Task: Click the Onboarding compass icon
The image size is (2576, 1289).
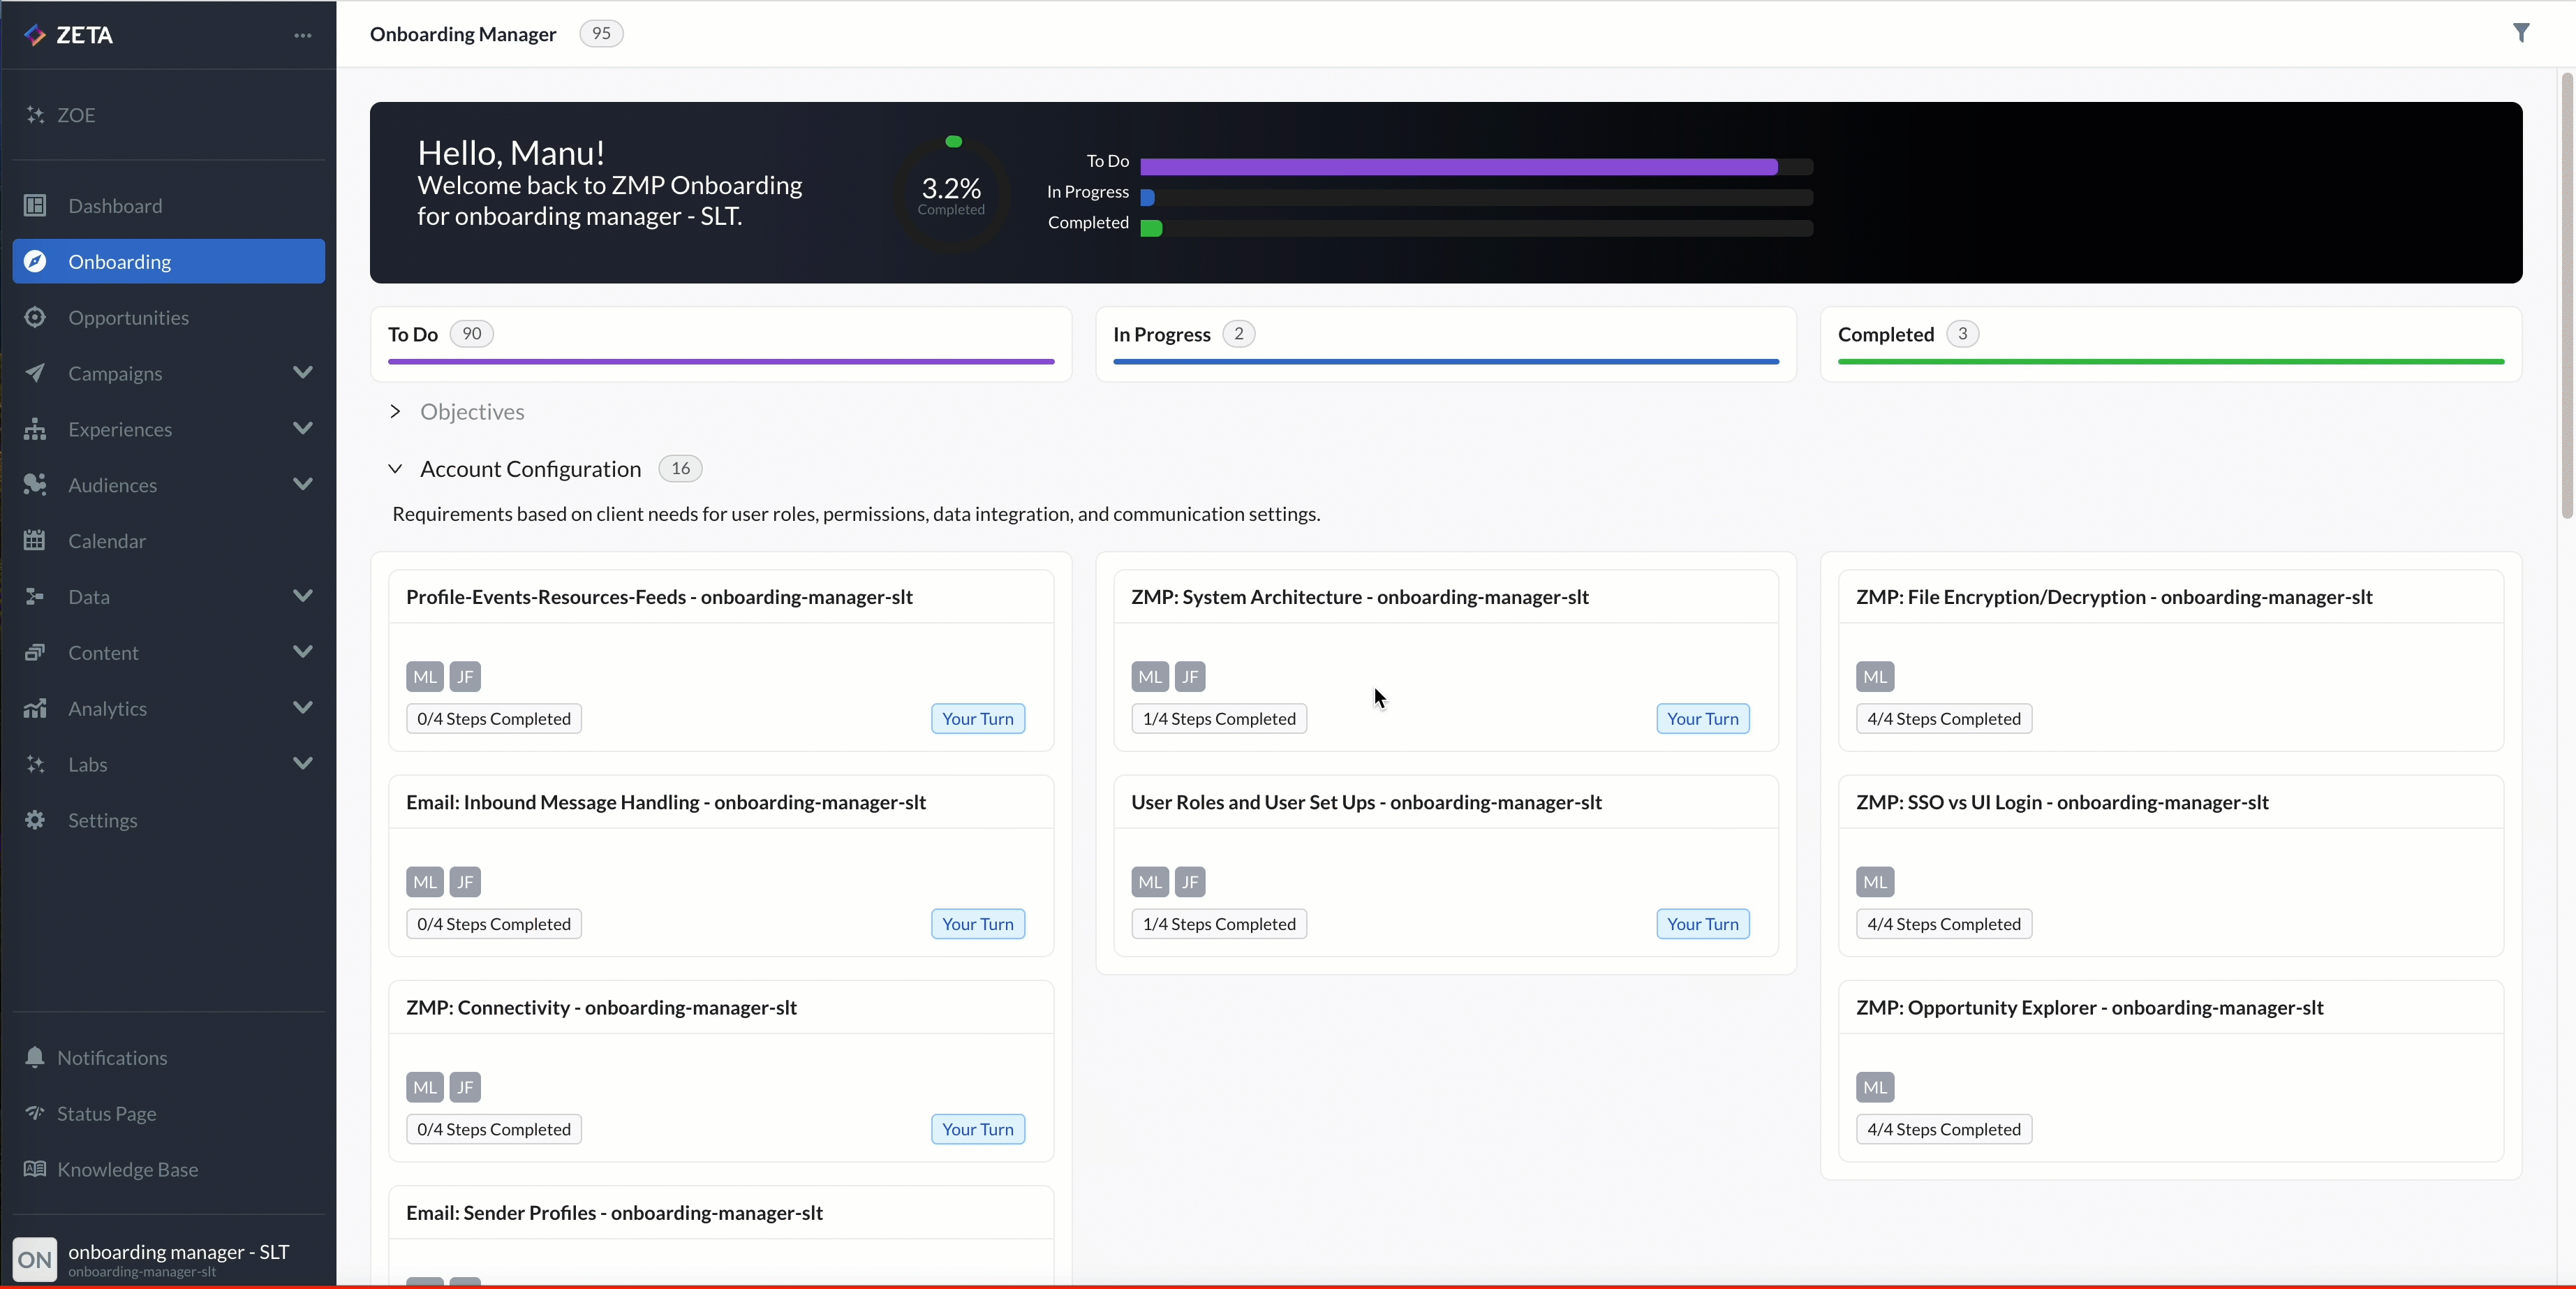Action: click(35, 262)
